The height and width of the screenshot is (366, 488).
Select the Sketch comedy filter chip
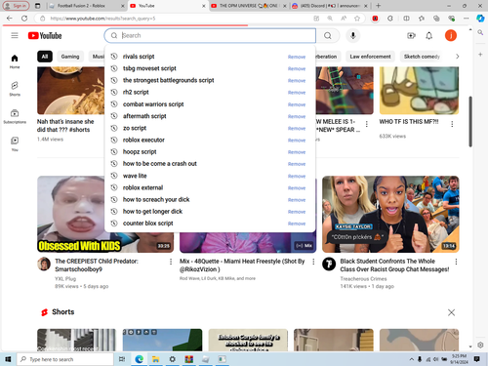[422, 57]
